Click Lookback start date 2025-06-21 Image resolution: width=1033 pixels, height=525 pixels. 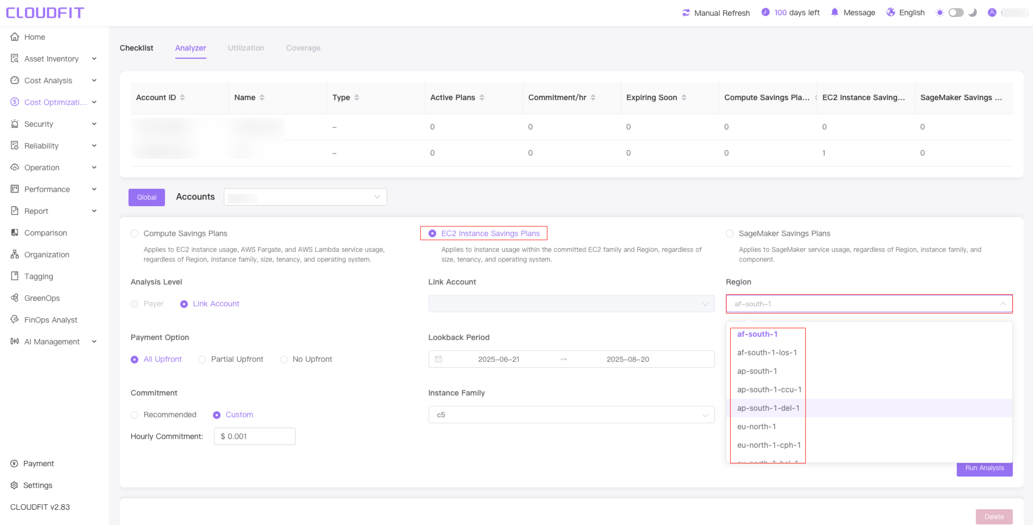pyautogui.click(x=499, y=359)
